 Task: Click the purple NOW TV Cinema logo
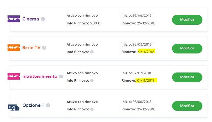14,19
